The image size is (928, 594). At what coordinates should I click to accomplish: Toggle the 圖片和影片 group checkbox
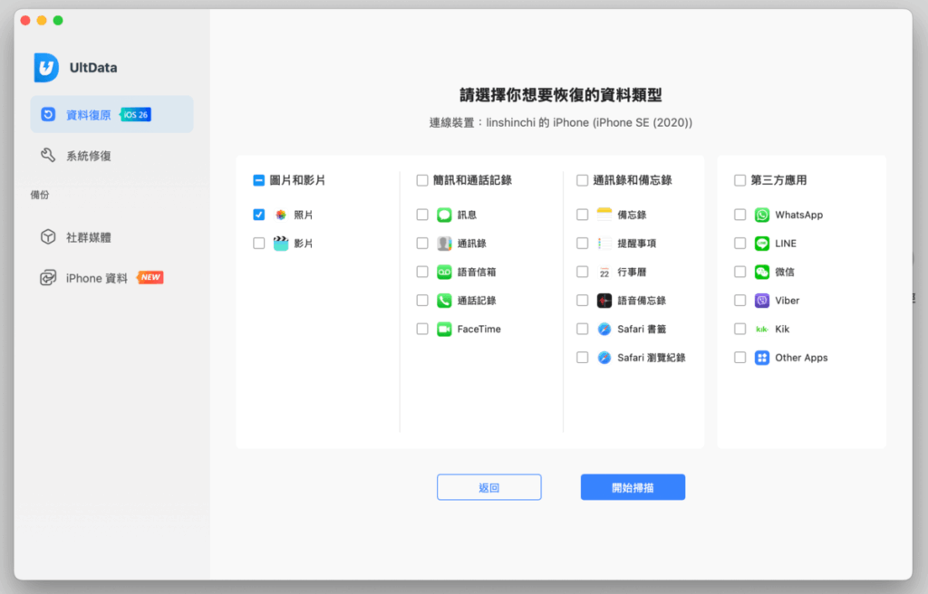pyautogui.click(x=259, y=180)
